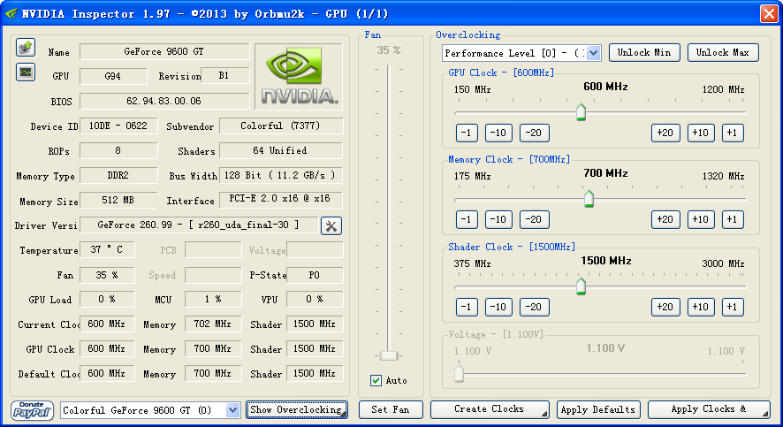Image resolution: width=783 pixels, height=427 pixels.
Task: Decrease GPU Clock by 10 MHz
Action: [x=498, y=133]
